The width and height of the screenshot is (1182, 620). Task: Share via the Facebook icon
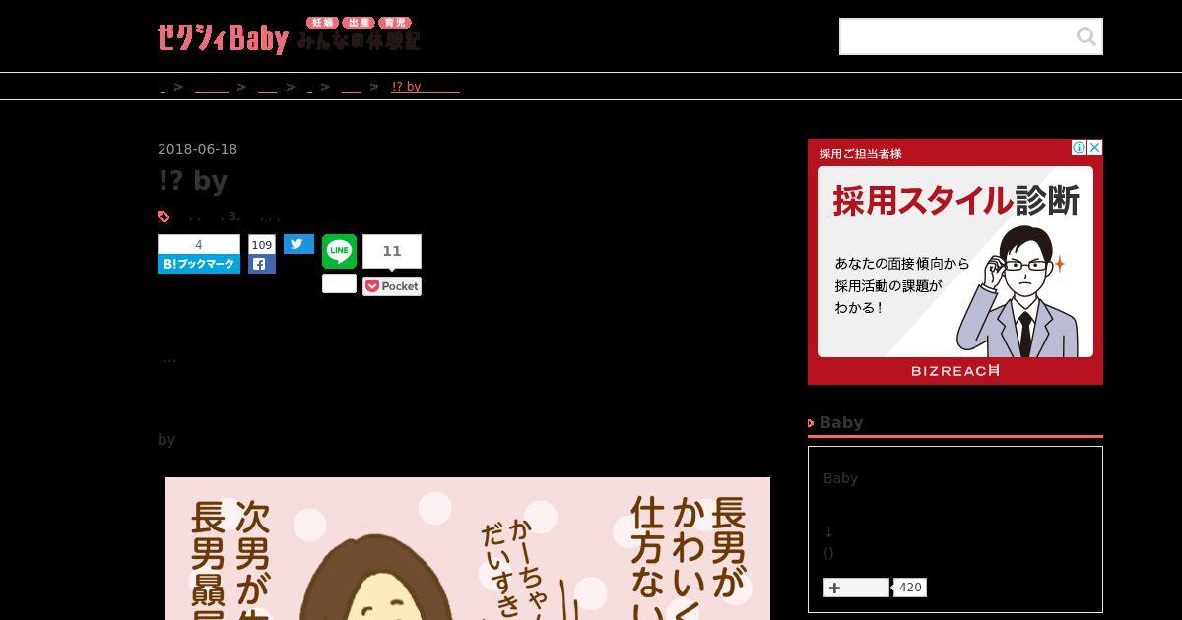(x=261, y=264)
